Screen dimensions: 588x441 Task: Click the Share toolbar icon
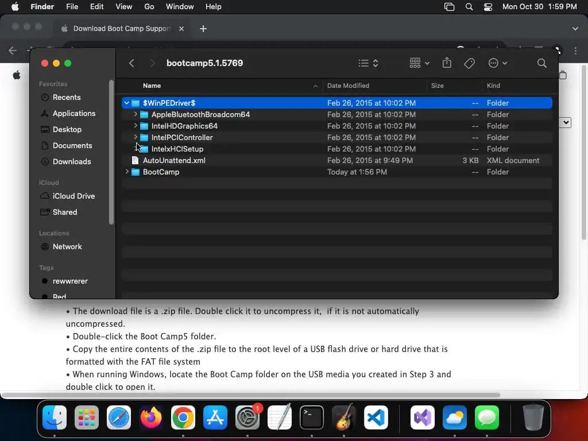click(447, 63)
